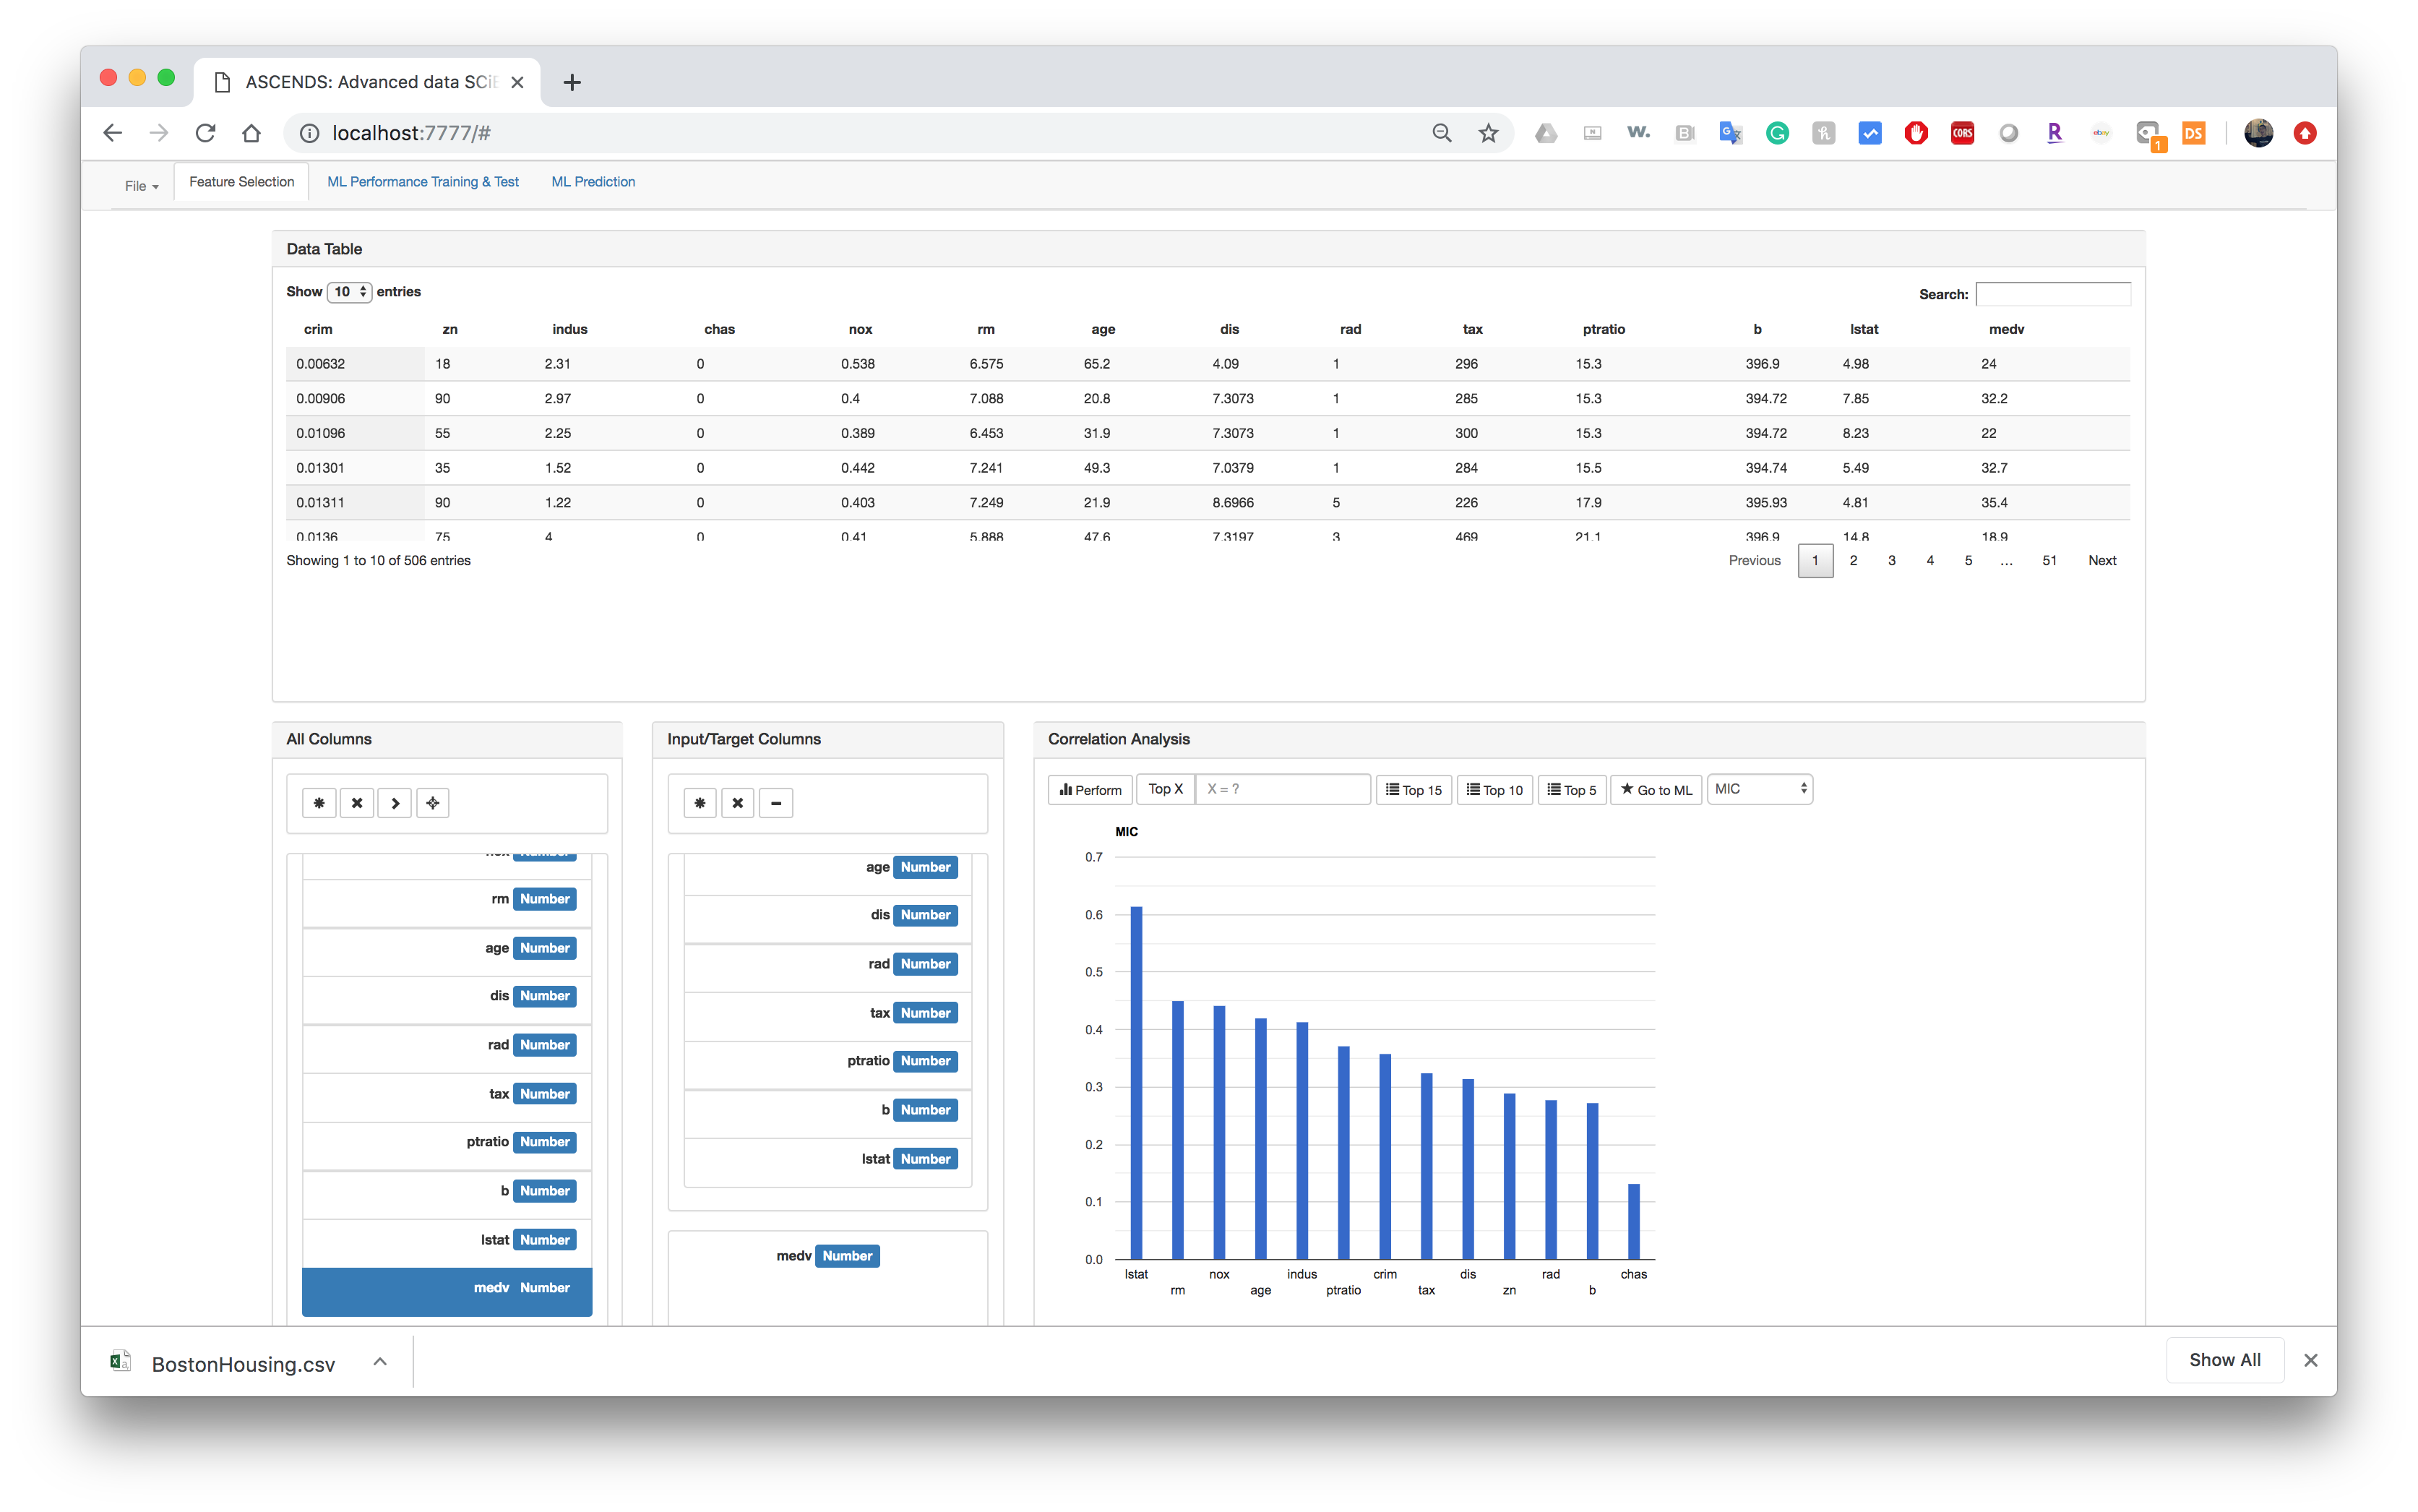The width and height of the screenshot is (2418, 1512).
Task: Click the Top X value input field
Action: [1283, 789]
